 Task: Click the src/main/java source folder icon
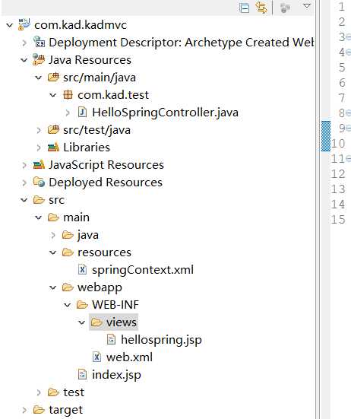(53, 78)
